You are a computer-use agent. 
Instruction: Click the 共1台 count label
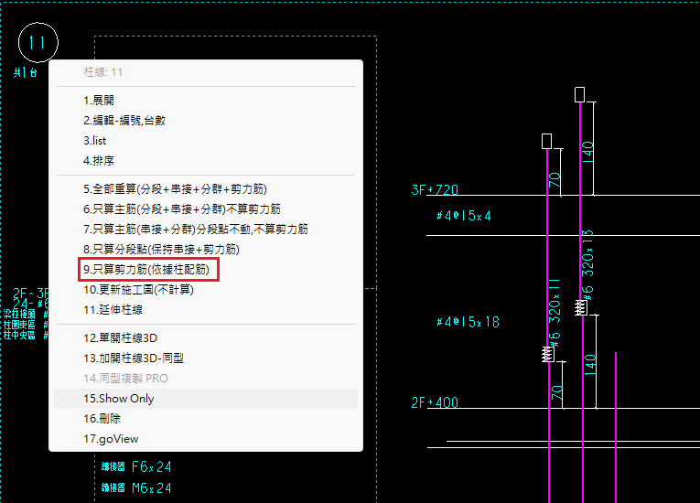pyautogui.click(x=26, y=72)
